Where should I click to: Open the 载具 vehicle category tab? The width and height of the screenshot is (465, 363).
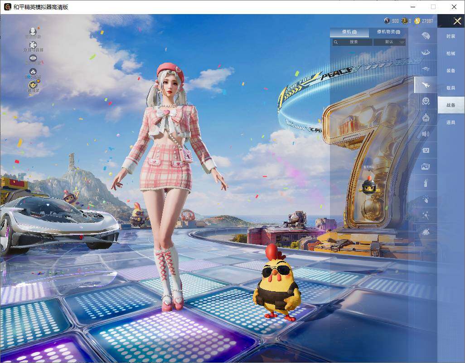[451, 88]
